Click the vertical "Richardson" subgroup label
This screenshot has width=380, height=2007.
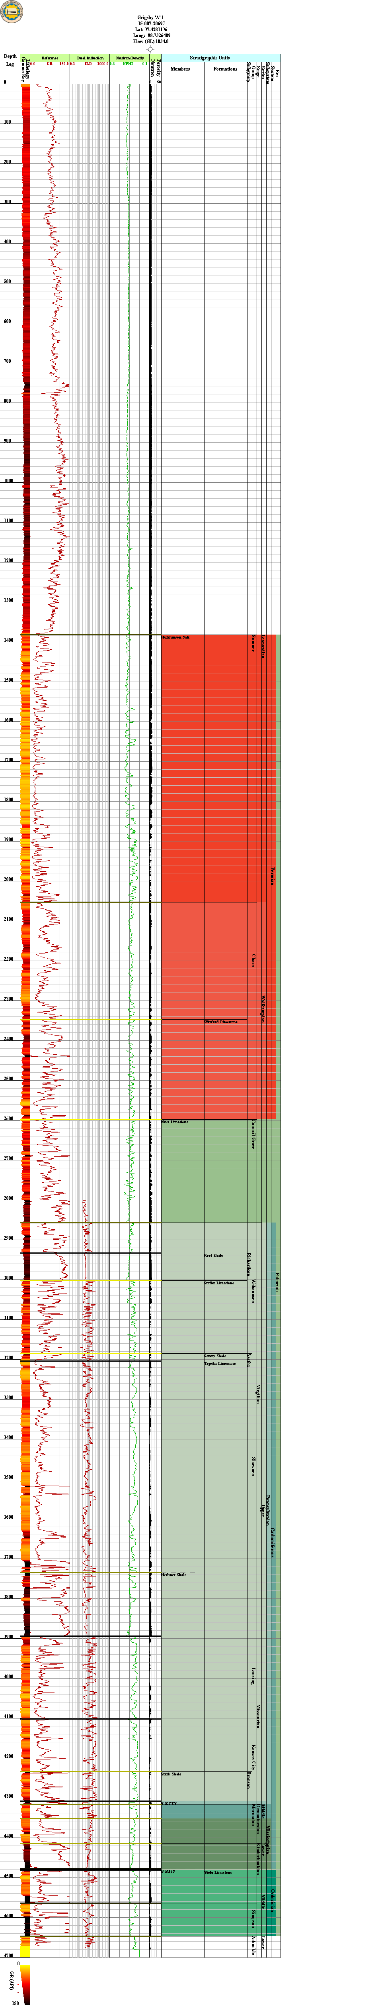tap(249, 1264)
